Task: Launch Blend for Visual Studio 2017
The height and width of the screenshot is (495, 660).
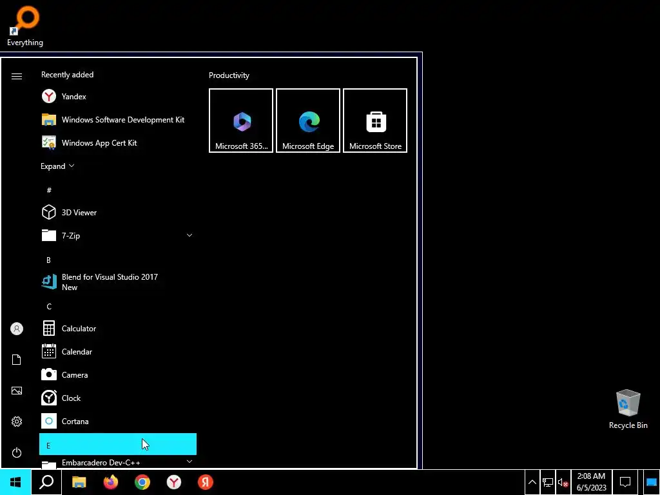Action: pos(118,282)
